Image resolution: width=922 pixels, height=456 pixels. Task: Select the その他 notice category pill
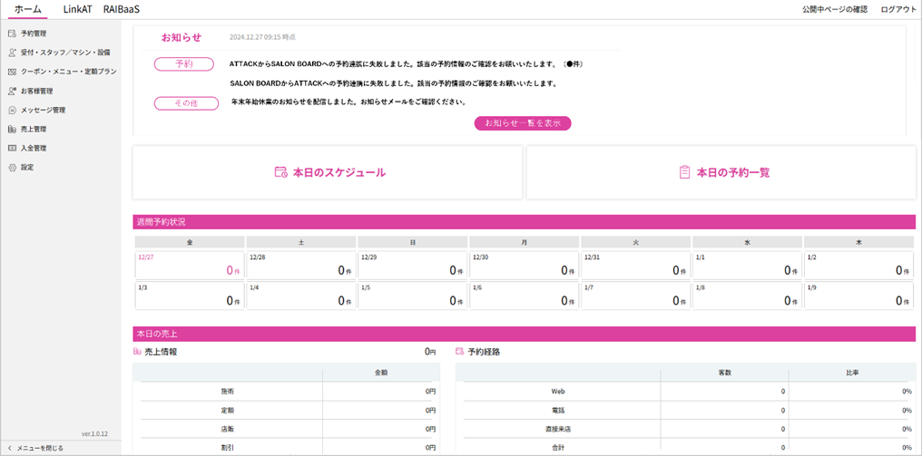pyautogui.click(x=186, y=103)
